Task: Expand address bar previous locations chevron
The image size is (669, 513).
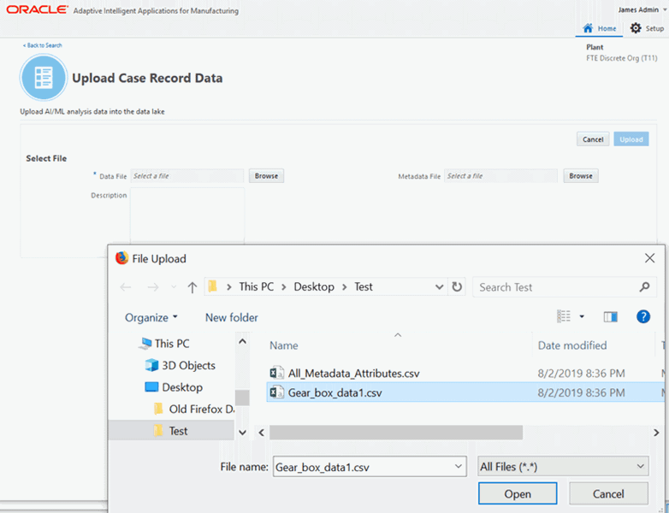Action: (439, 287)
